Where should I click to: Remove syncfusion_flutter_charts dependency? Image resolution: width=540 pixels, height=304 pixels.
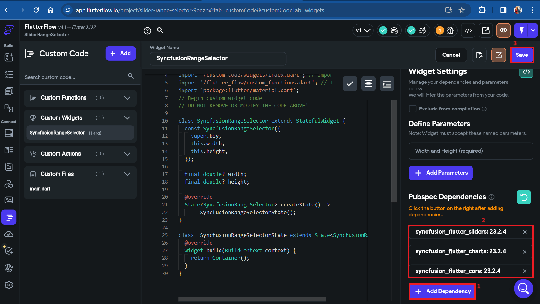(x=525, y=252)
